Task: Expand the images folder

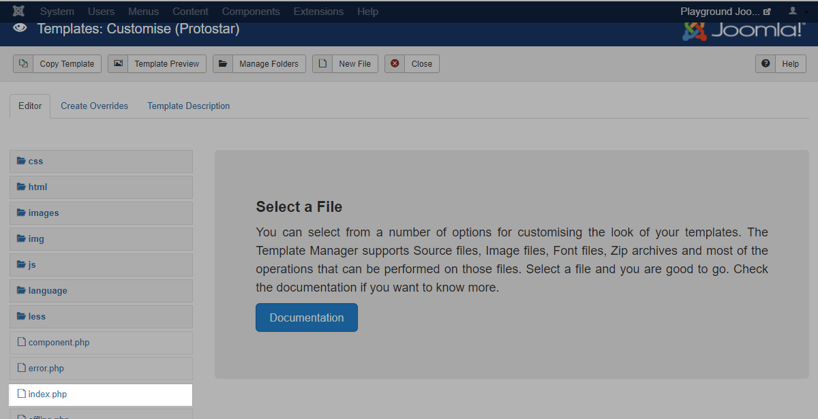Action: point(43,213)
